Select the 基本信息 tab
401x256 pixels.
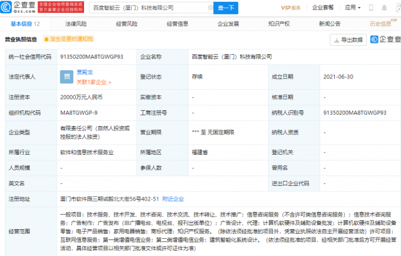coord(25,24)
